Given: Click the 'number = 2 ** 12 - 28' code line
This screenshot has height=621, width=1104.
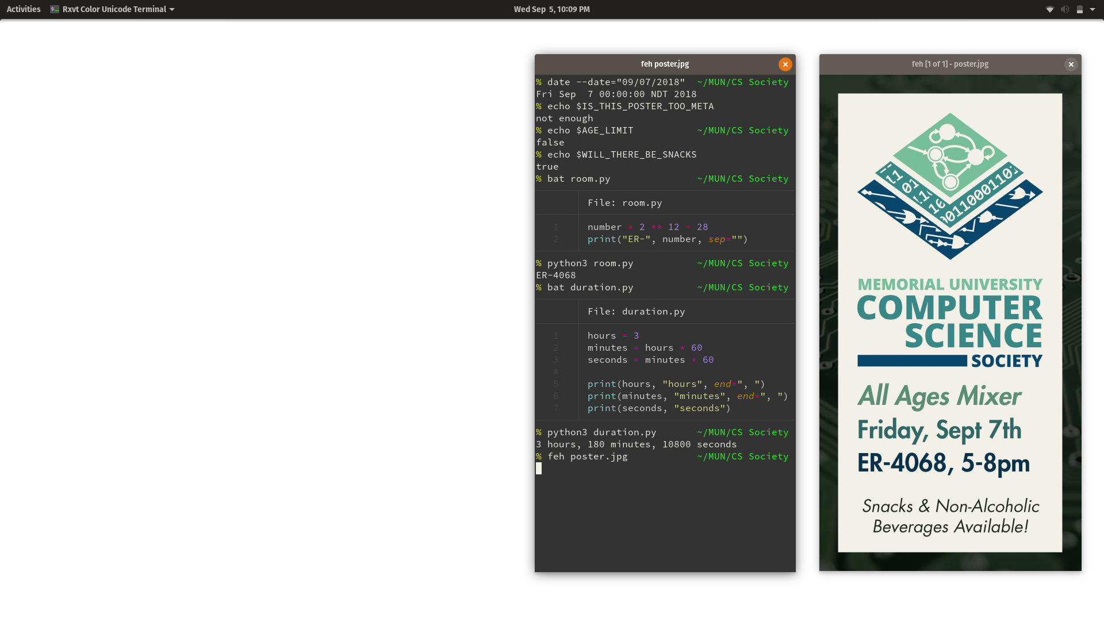Looking at the screenshot, I should click(647, 227).
